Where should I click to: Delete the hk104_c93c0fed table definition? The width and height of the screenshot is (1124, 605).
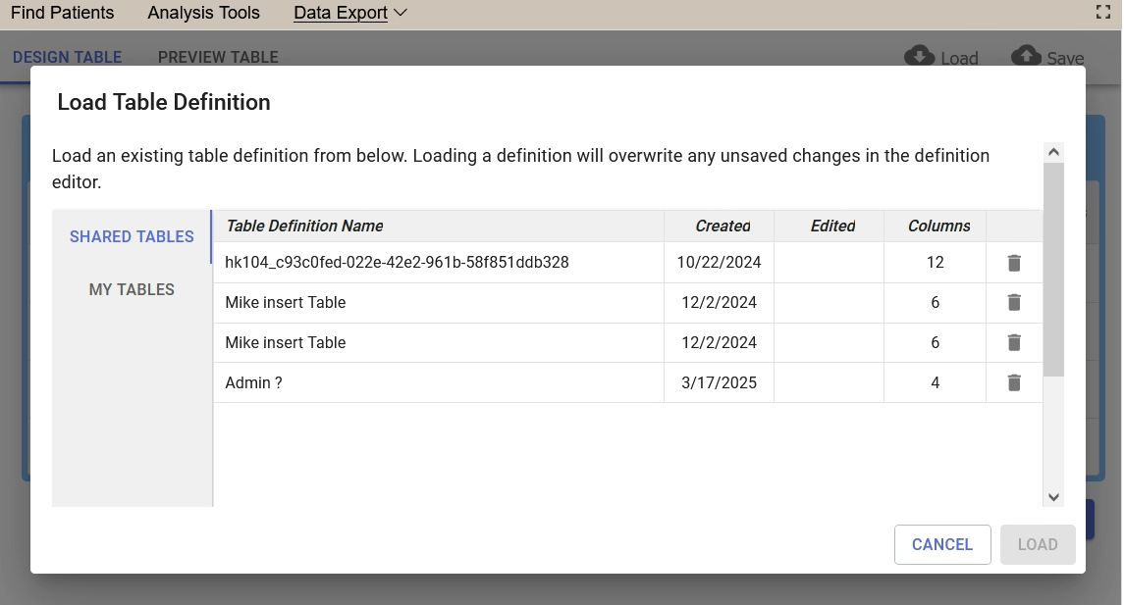point(1014,263)
